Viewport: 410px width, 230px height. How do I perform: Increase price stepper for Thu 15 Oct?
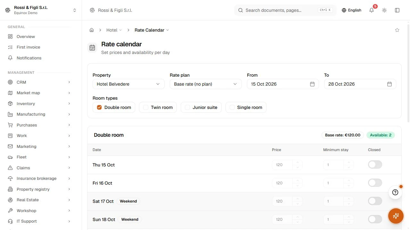coord(298,163)
